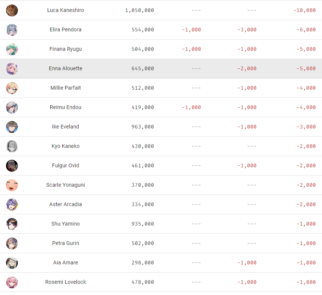322x295 pixels.
Task: Select Luca Kaneshiro's -10,000 change value
Action: (x=304, y=10)
